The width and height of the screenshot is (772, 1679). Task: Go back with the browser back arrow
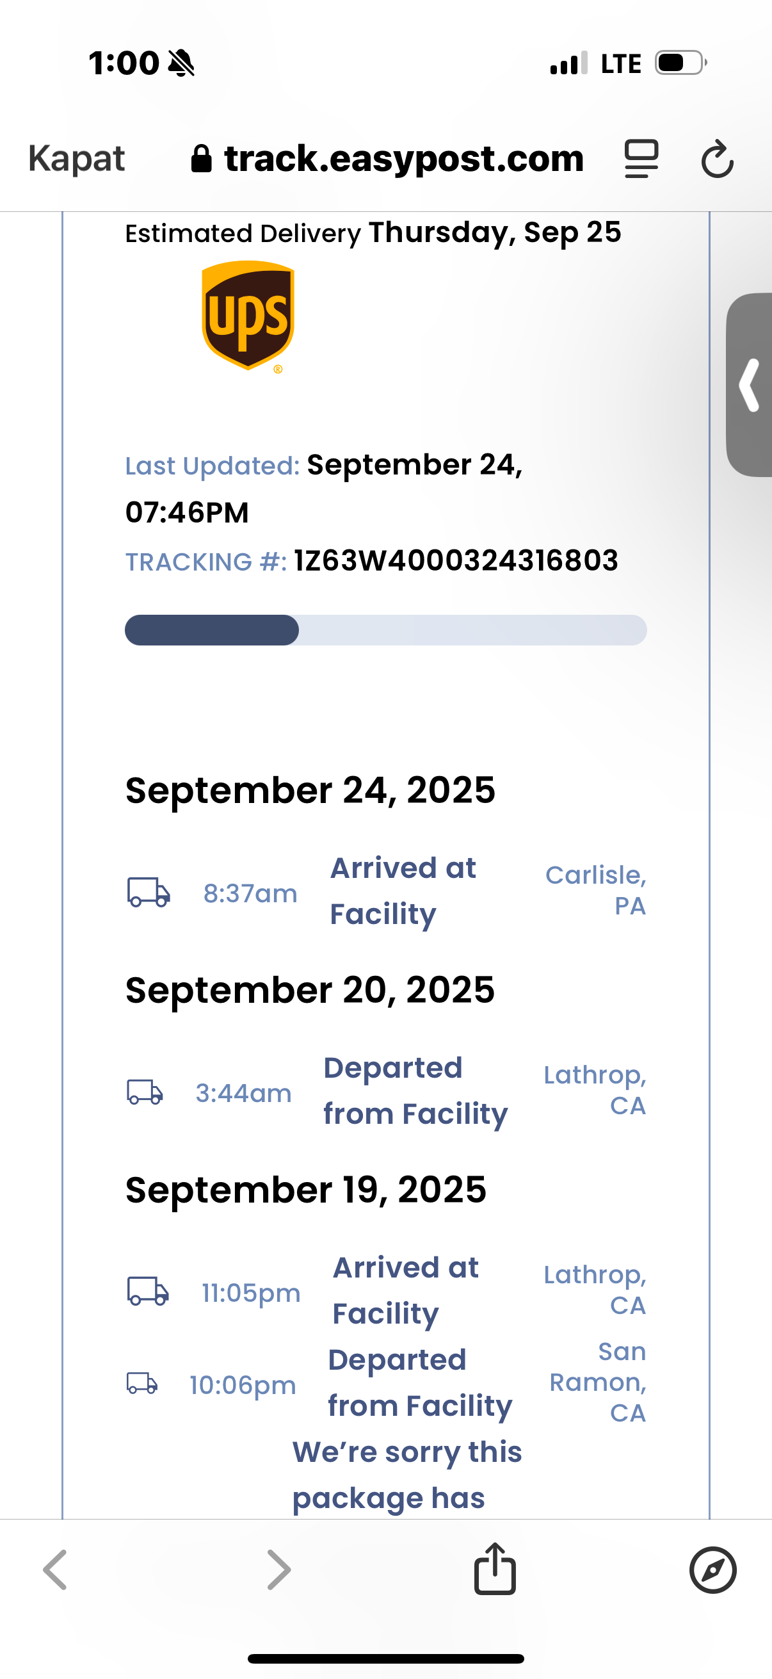(56, 1569)
